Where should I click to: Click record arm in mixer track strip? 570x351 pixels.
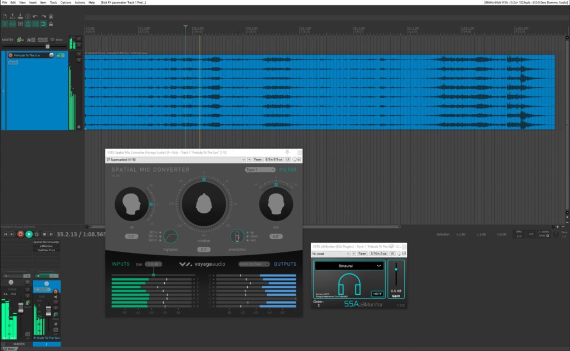tap(56, 291)
